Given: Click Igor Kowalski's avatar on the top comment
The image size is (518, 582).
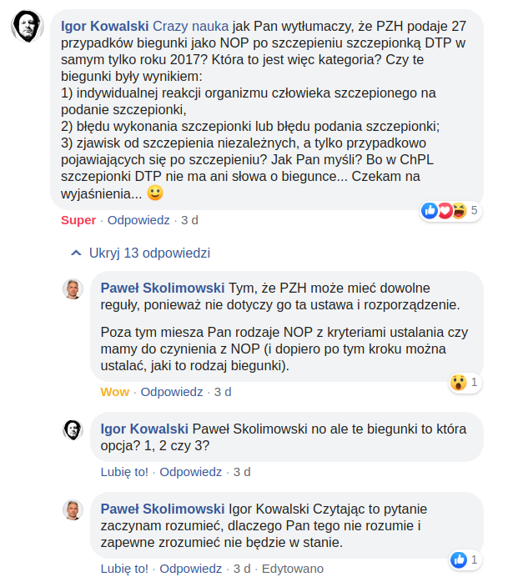Looking at the screenshot, I should click(x=28, y=27).
